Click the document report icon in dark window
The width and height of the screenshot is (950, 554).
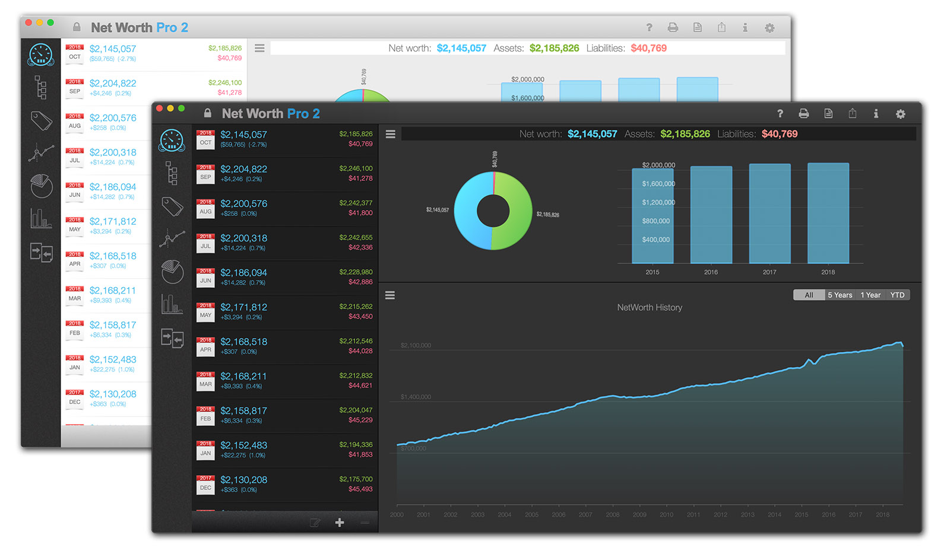click(828, 113)
